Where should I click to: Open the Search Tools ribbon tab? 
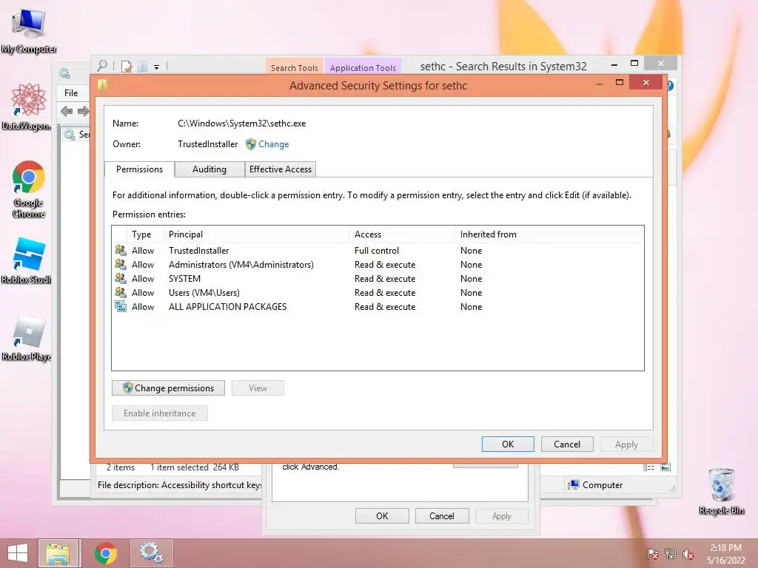tap(295, 67)
